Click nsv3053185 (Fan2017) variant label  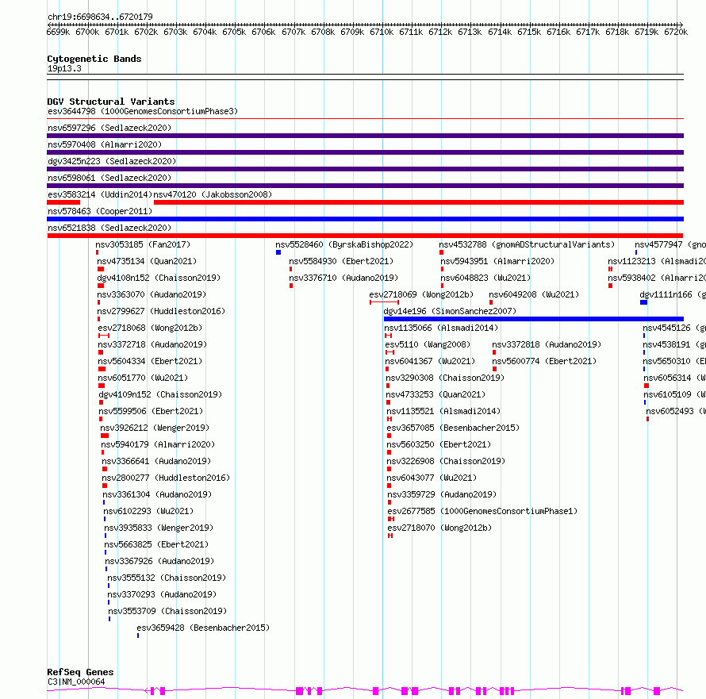click(143, 244)
